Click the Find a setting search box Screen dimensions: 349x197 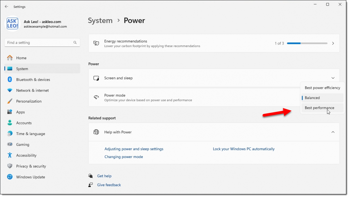click(x=42, y=42)
